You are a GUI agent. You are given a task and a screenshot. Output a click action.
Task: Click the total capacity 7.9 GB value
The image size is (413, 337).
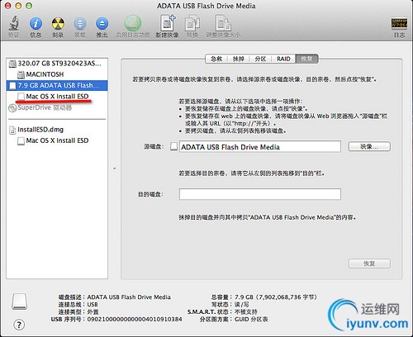[276, 297]
